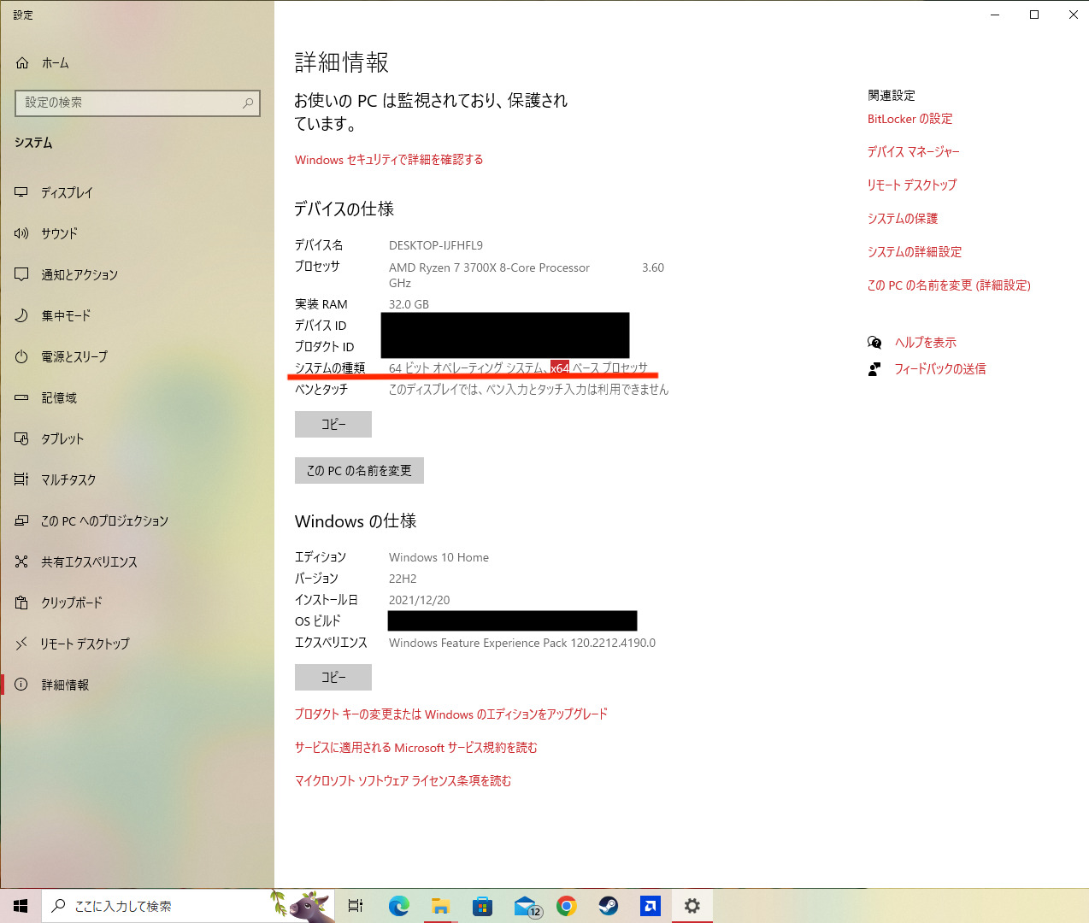Open 共有エクスペリエンス settings

85,561
